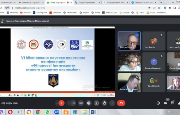Open the emoji reactions button
This screenshot has height=115, width=180.
[x=89, y=103]
